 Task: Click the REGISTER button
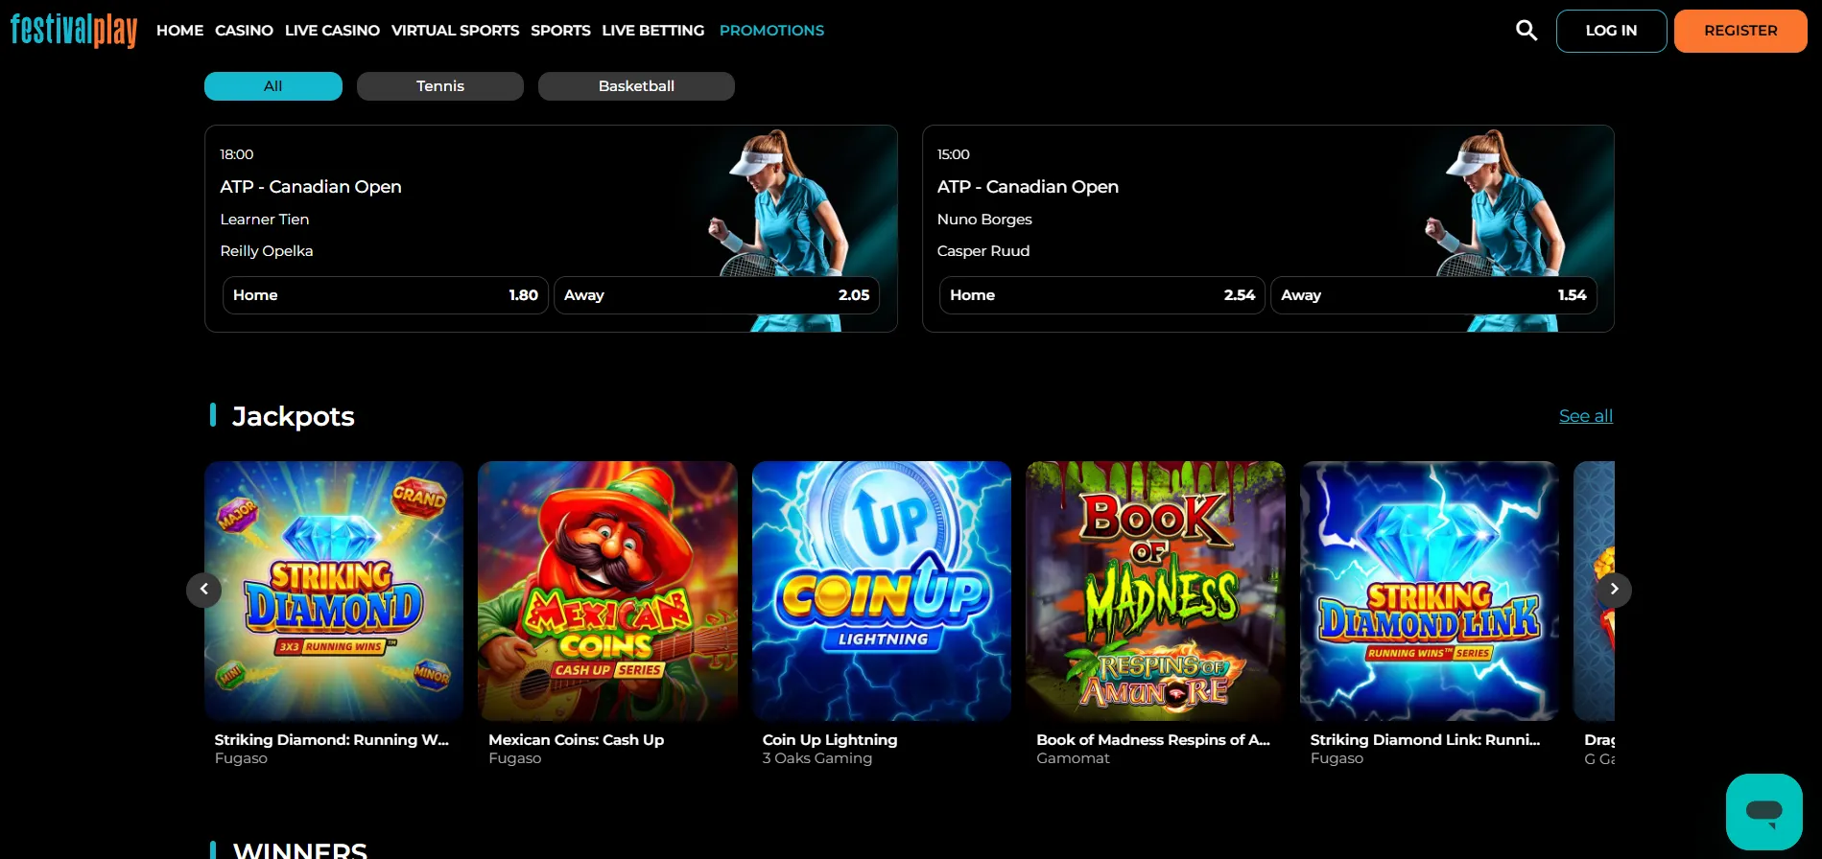click(1740, 31)
